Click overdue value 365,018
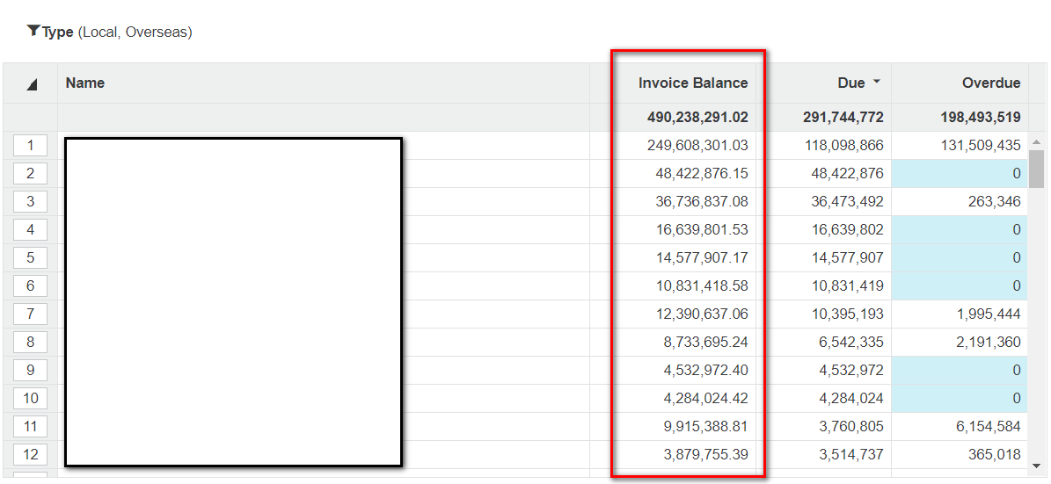Image resolution: width=1051 pixels, height=484 pixels. click(996, 454)
